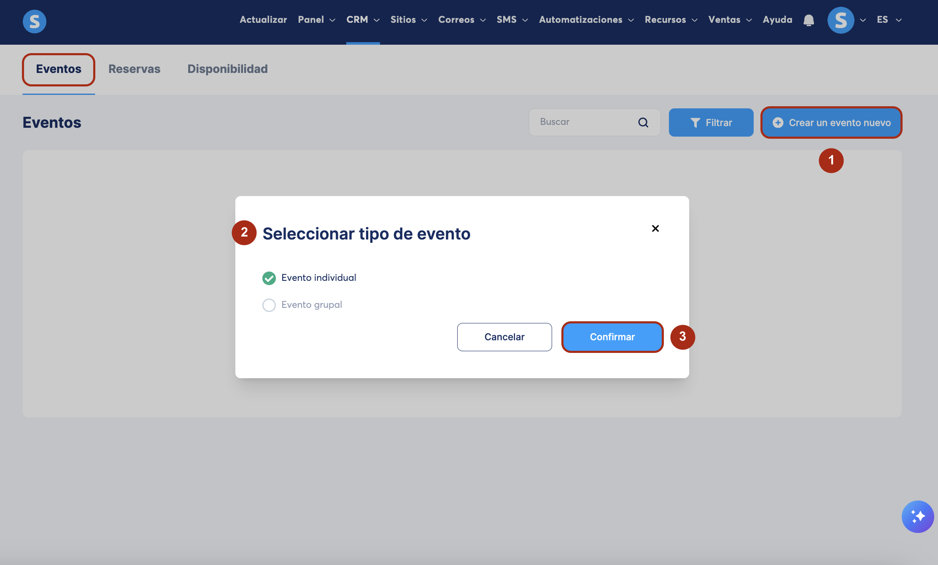The height and width of the screenshot is (565, 938).
Task: Open the AI assistant sparkle button
Action: (917, 517)
